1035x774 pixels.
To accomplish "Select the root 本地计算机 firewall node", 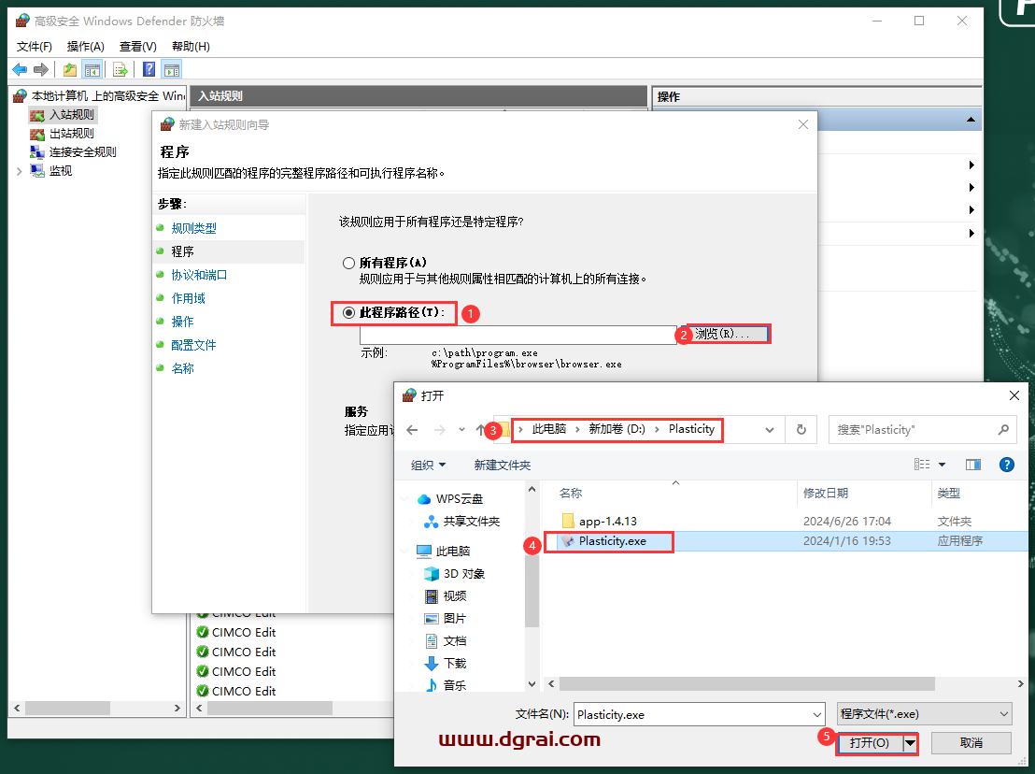I will [x=109, y=95].
